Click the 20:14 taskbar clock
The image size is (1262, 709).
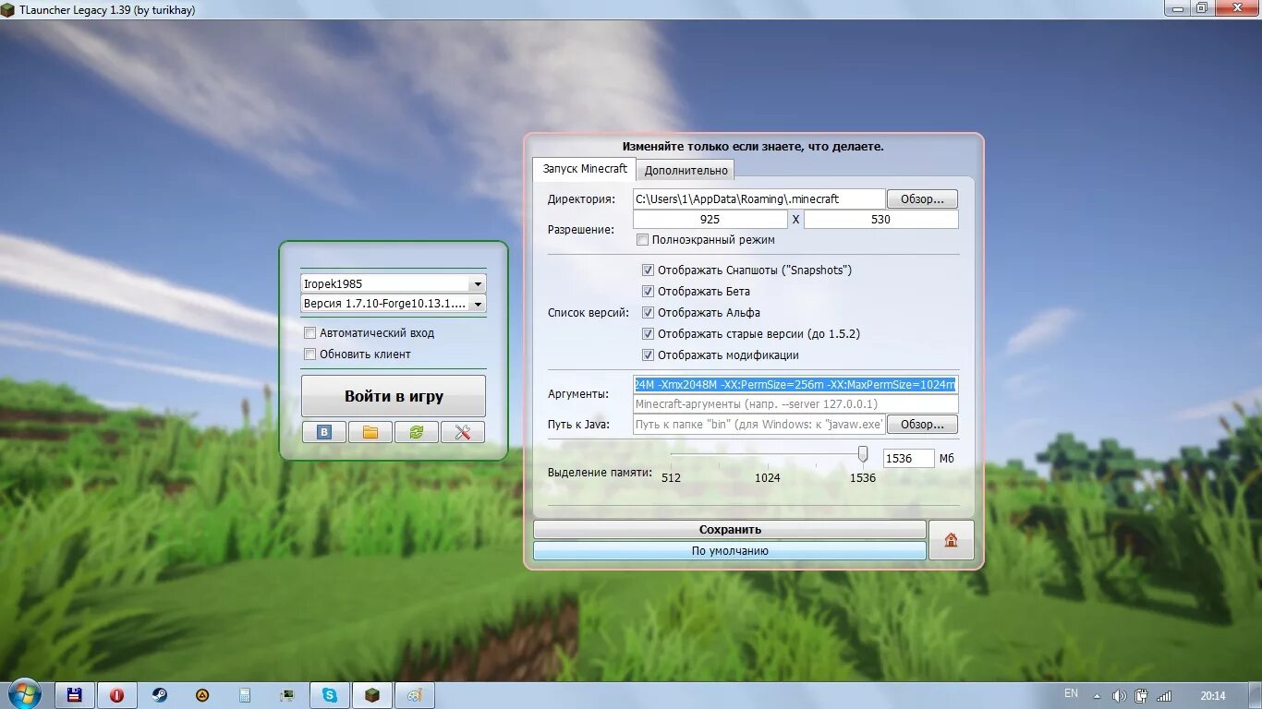[x=1213, y=696]
